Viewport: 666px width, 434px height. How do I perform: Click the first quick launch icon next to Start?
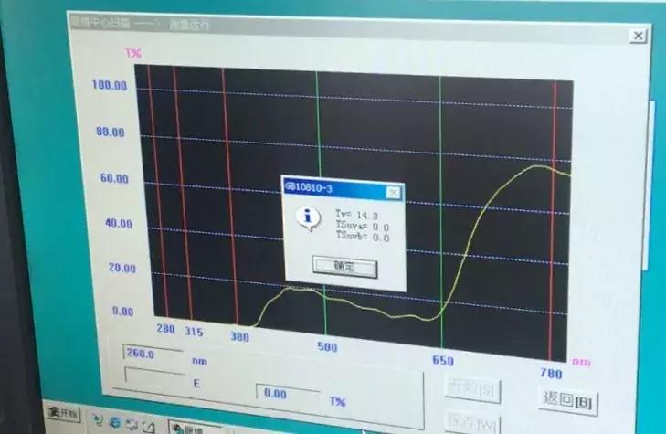98,420
